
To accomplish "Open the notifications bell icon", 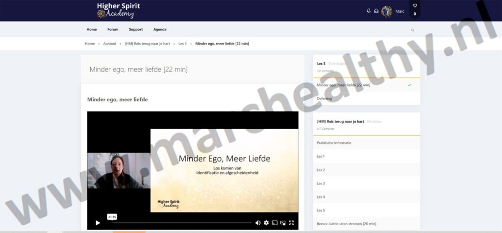I will [x=369, y=11].
